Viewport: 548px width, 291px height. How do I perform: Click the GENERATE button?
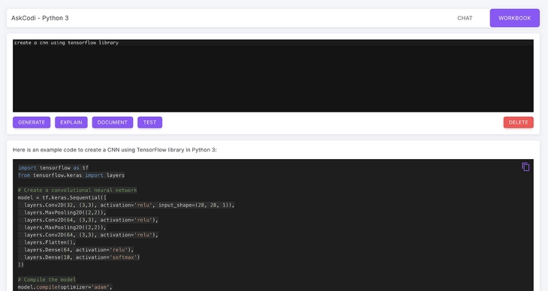(x=32, y=122)
